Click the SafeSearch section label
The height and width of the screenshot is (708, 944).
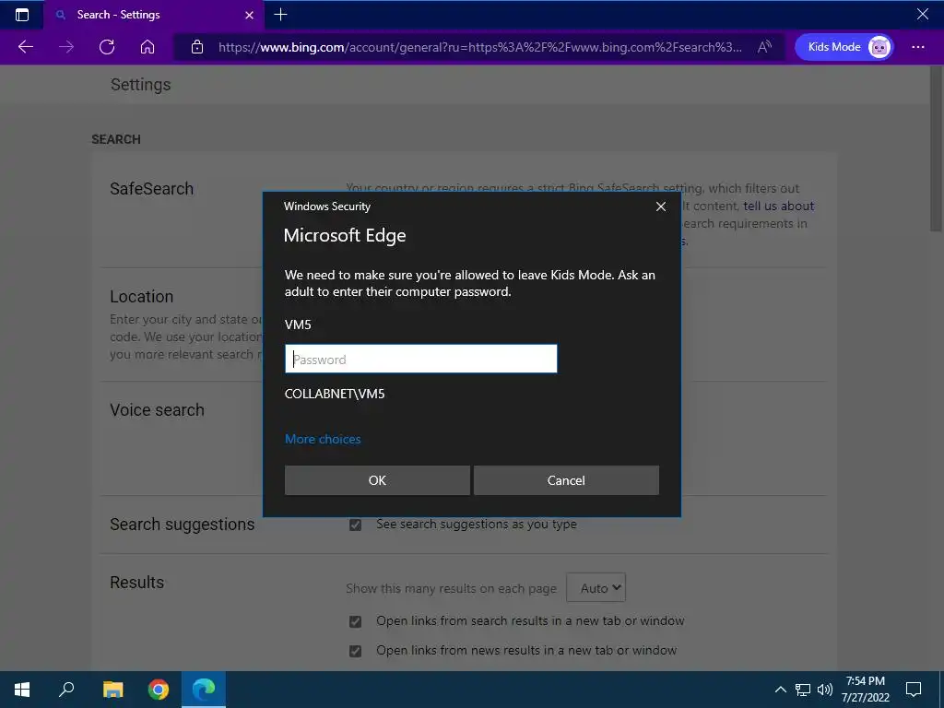[x=152, y=189]
